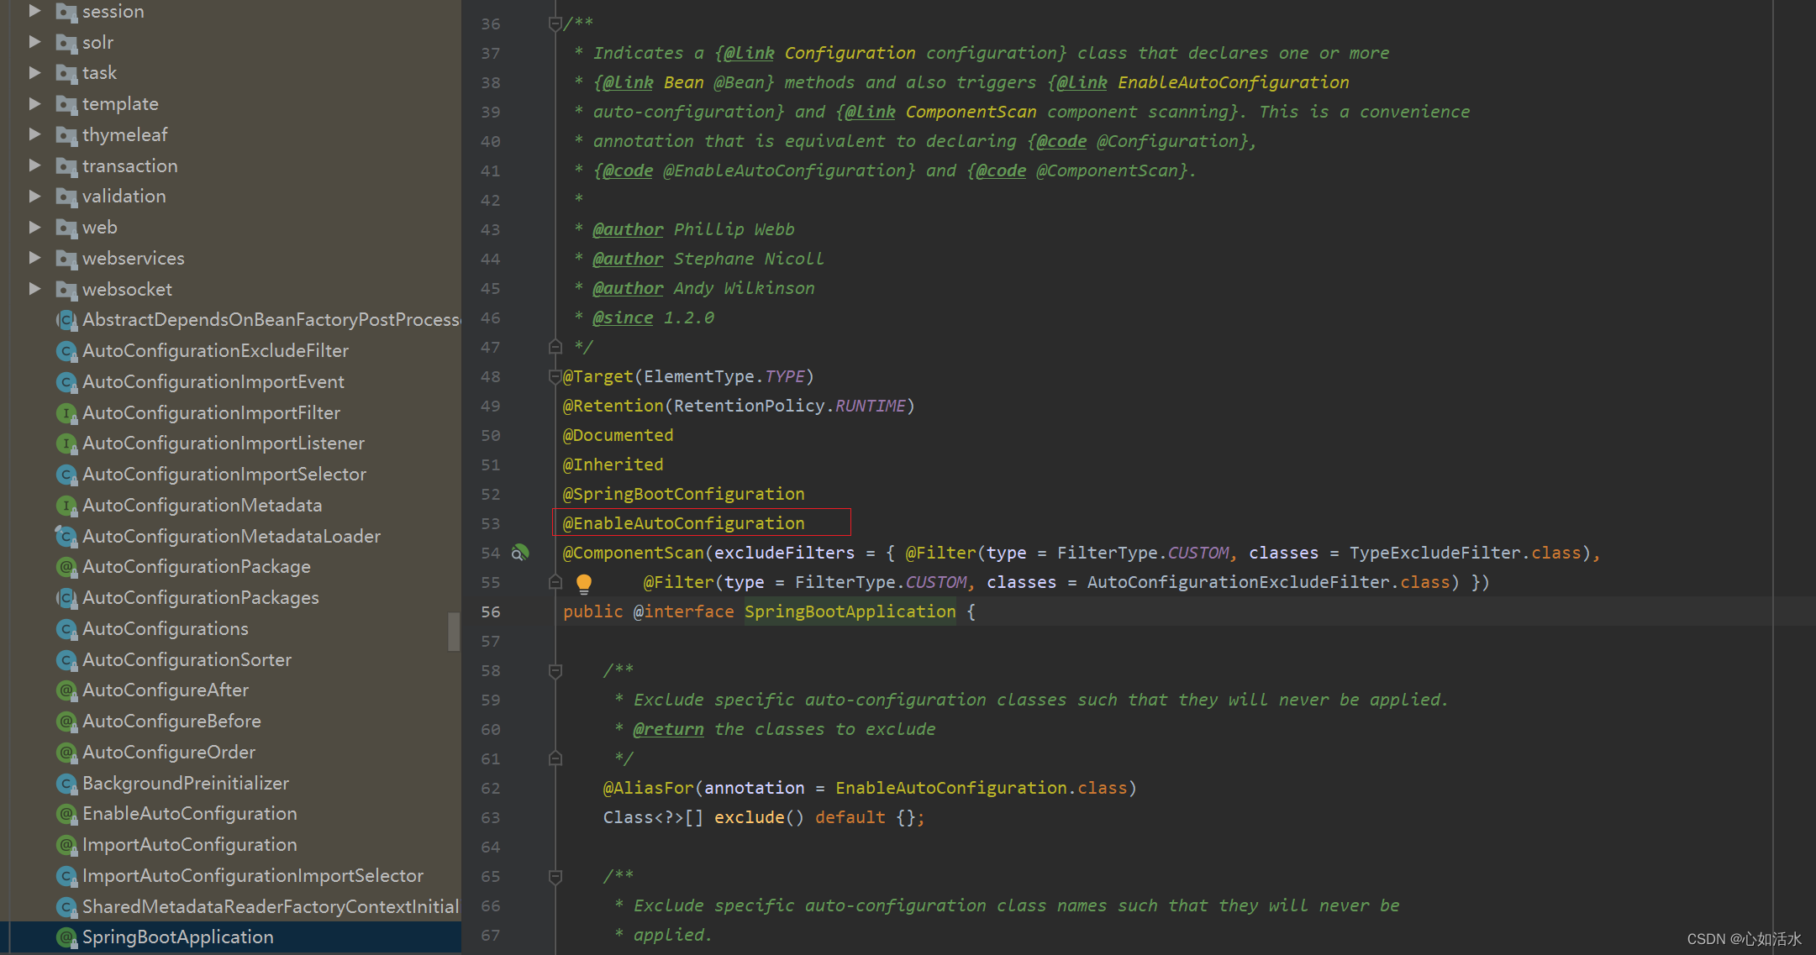Click the @EnableAutoConfiguration annotation on line 53
Viewport: 1816px width, 955px height.
(x=683, y=523)
